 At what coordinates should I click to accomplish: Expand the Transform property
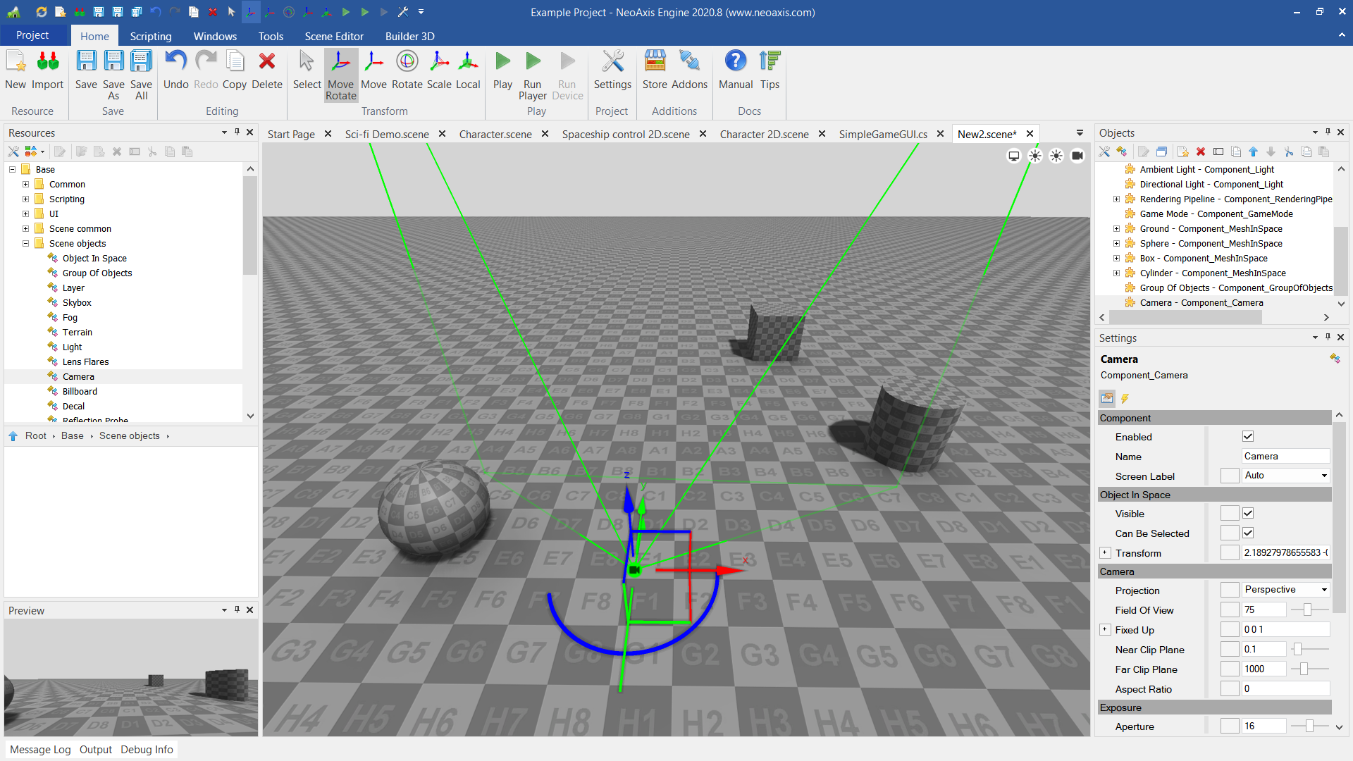pyautogui.click(x=1105, y=553)
